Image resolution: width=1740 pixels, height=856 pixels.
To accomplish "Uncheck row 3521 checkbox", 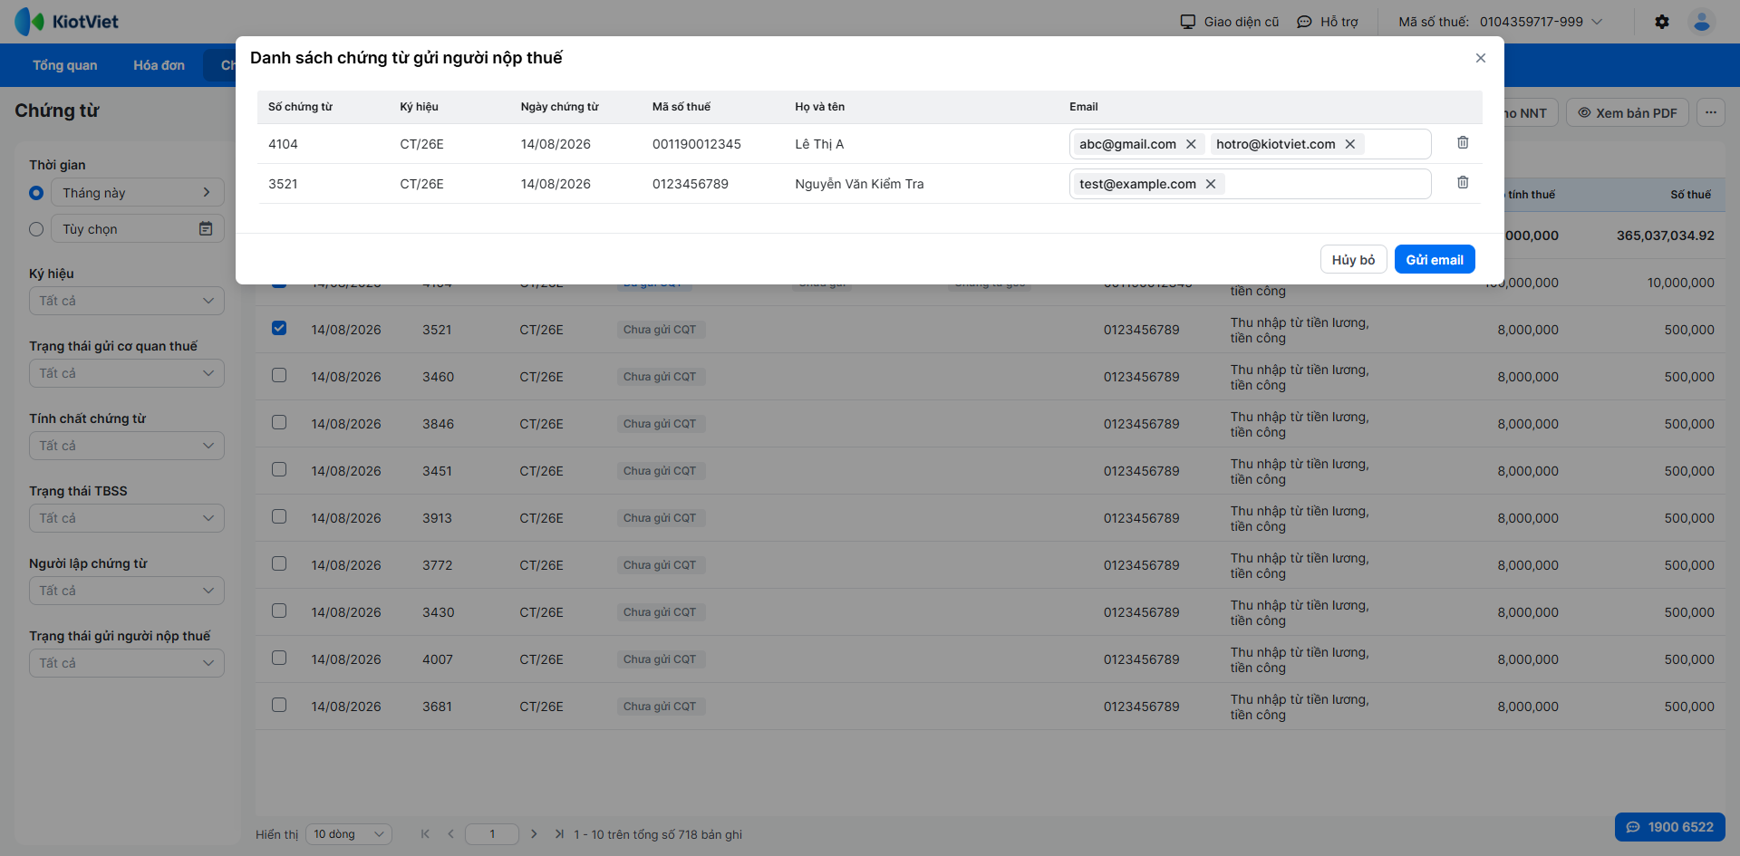I will click(279, 328).
